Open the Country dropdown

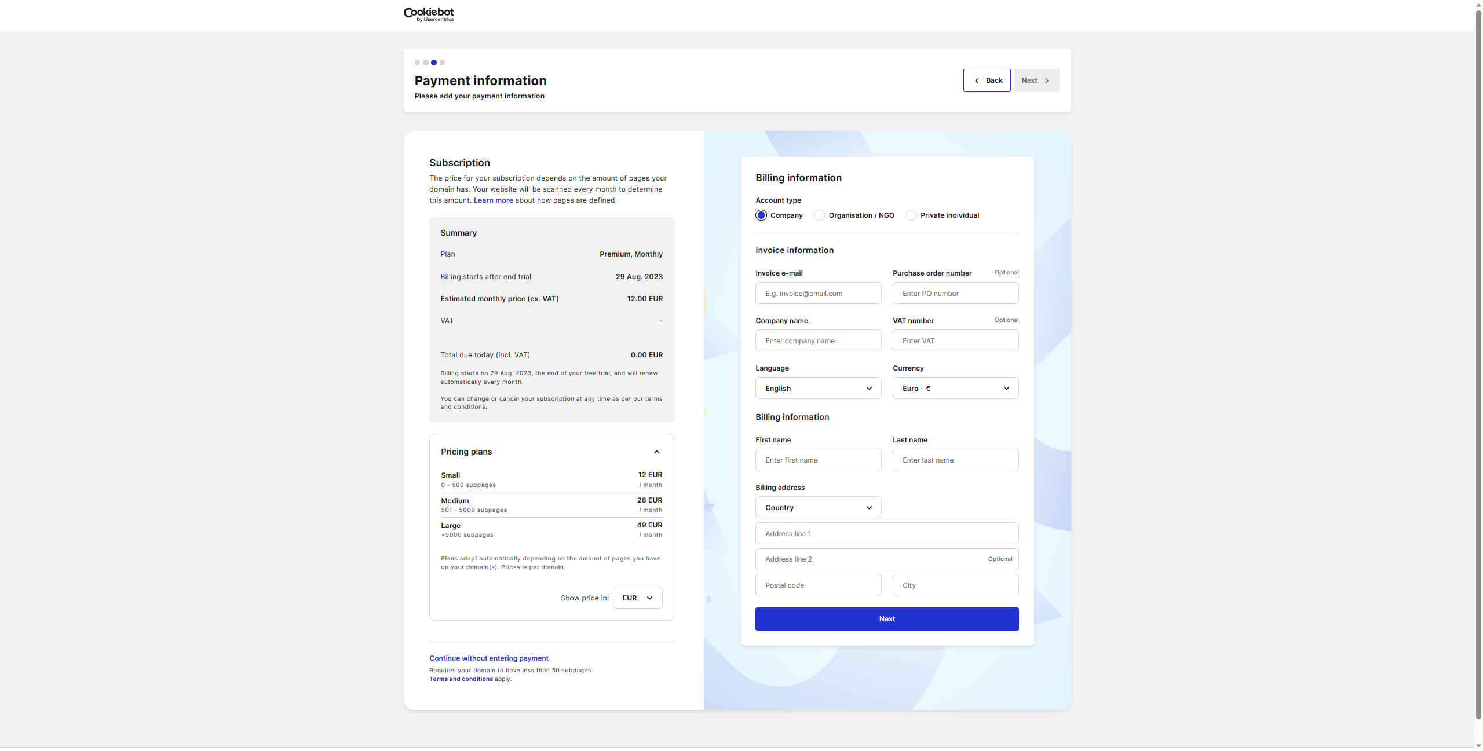pyautogui.click(x=818, y=507)
